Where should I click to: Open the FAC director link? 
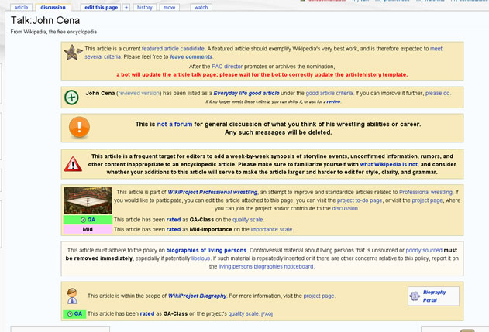227,67
